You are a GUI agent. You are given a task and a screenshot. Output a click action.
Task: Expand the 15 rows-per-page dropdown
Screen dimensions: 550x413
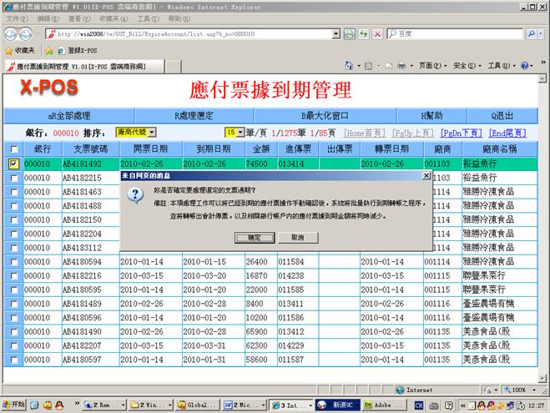240,133
